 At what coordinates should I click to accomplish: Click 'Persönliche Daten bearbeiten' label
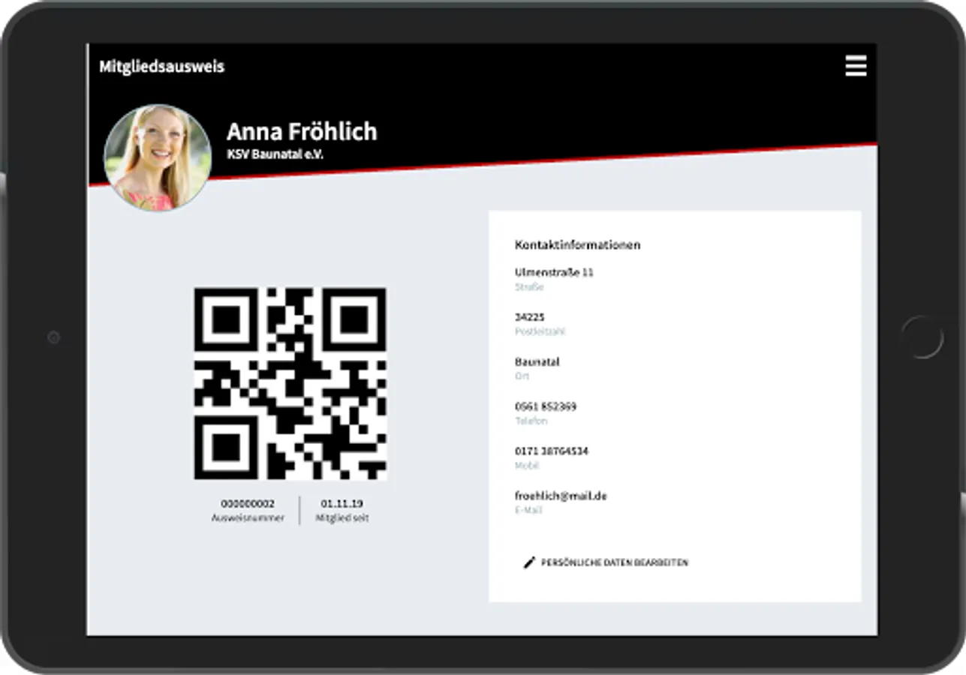click(x=615, y=562)
